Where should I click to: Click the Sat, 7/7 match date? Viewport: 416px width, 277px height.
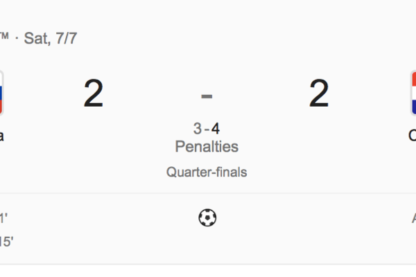click(51, 38)
